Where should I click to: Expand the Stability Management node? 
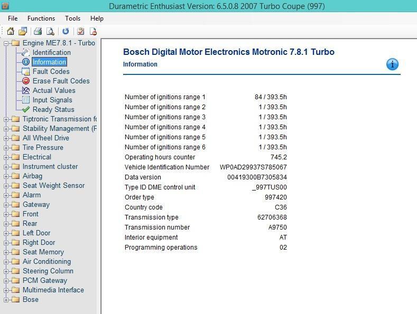[6, 129]
